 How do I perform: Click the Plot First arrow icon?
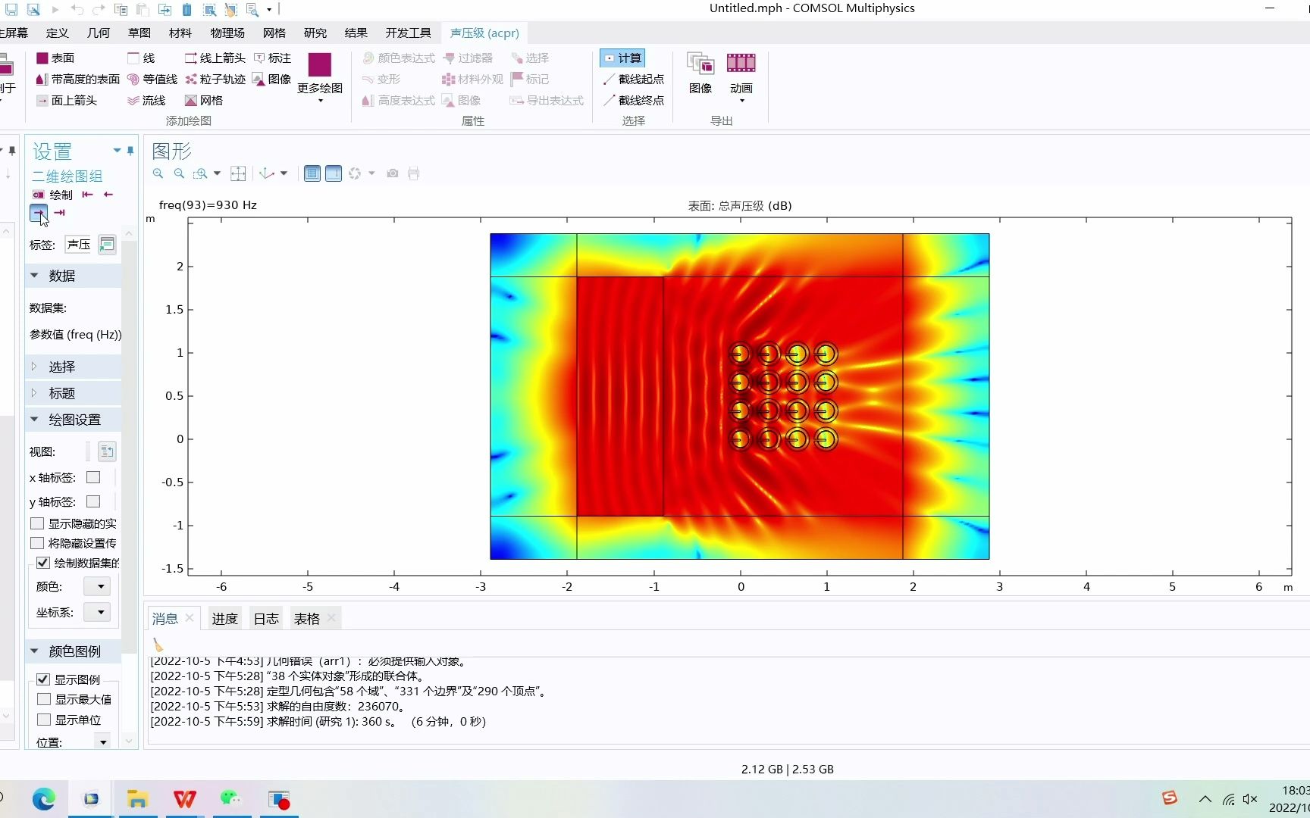click(x=87, y=195)
